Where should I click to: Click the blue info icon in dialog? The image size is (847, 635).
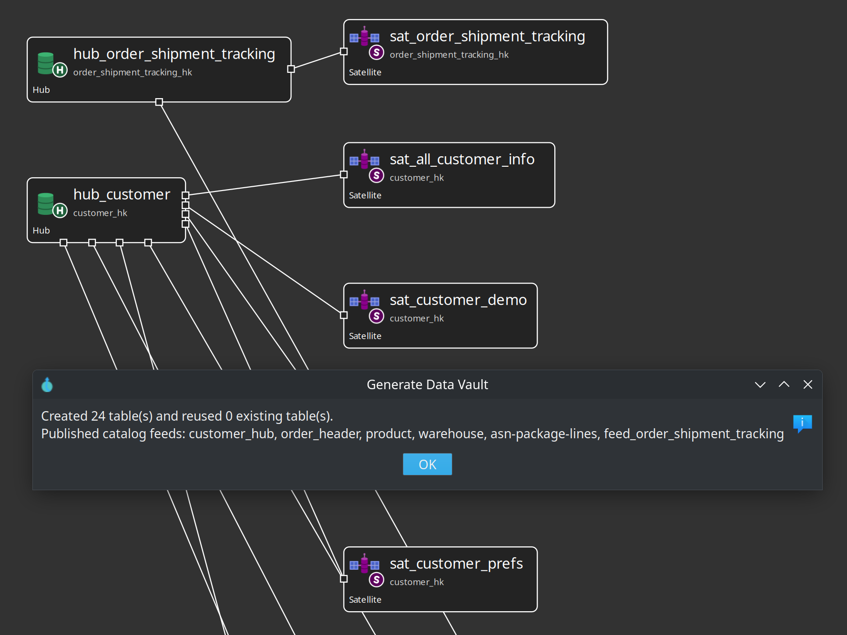(x=802, y=423)
